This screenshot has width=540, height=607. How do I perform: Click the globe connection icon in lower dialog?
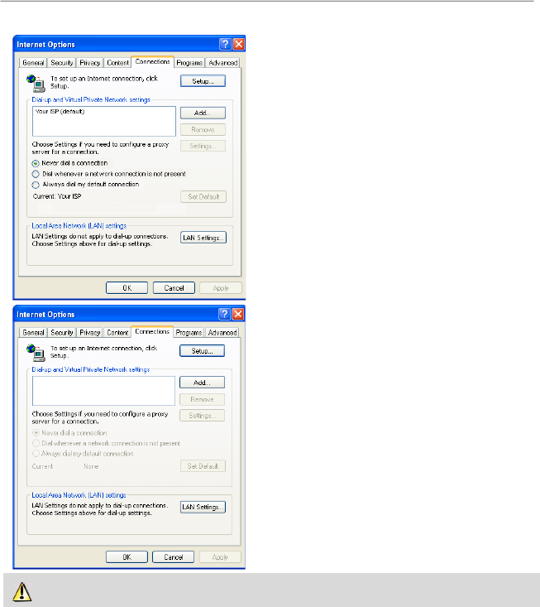coord(36,353)
